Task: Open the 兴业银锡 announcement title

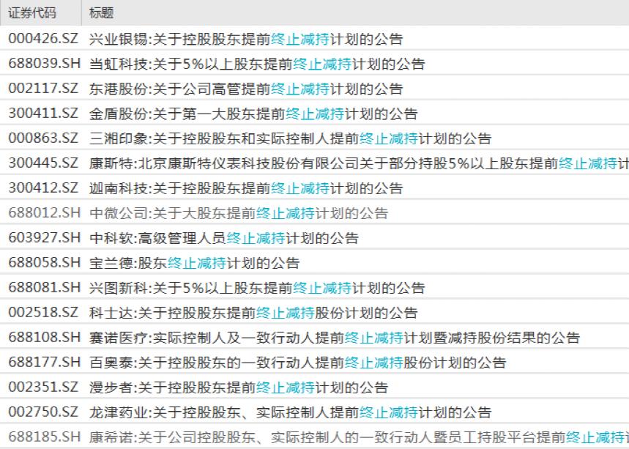Action: 246,39
